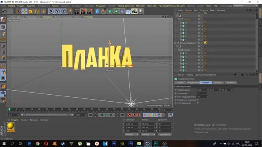Open the Настройки viewport menu
The width and height of the screenshot is (262, 147).
(47, 17)
